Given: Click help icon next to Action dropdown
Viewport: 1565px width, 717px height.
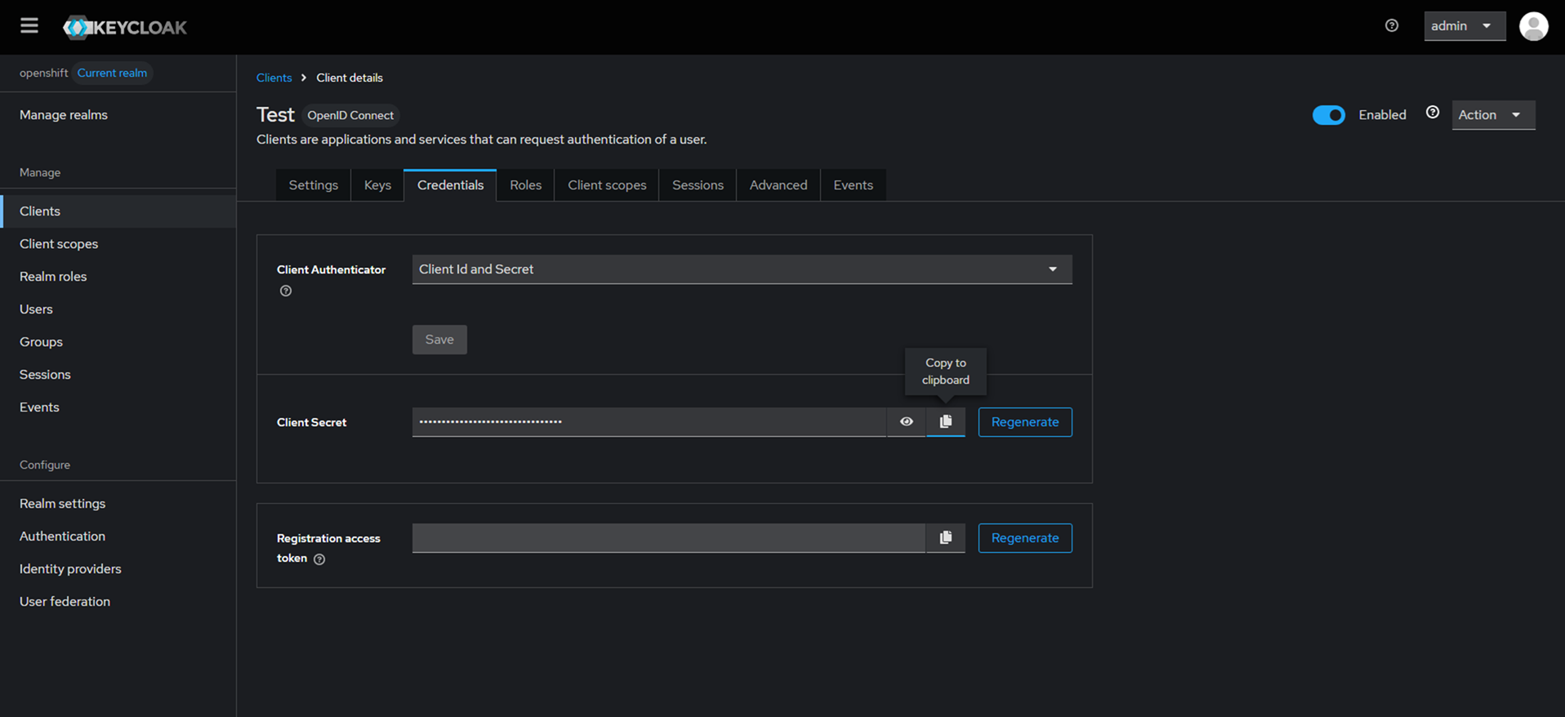Looking at the screenshot, I should click(1433, 113).
